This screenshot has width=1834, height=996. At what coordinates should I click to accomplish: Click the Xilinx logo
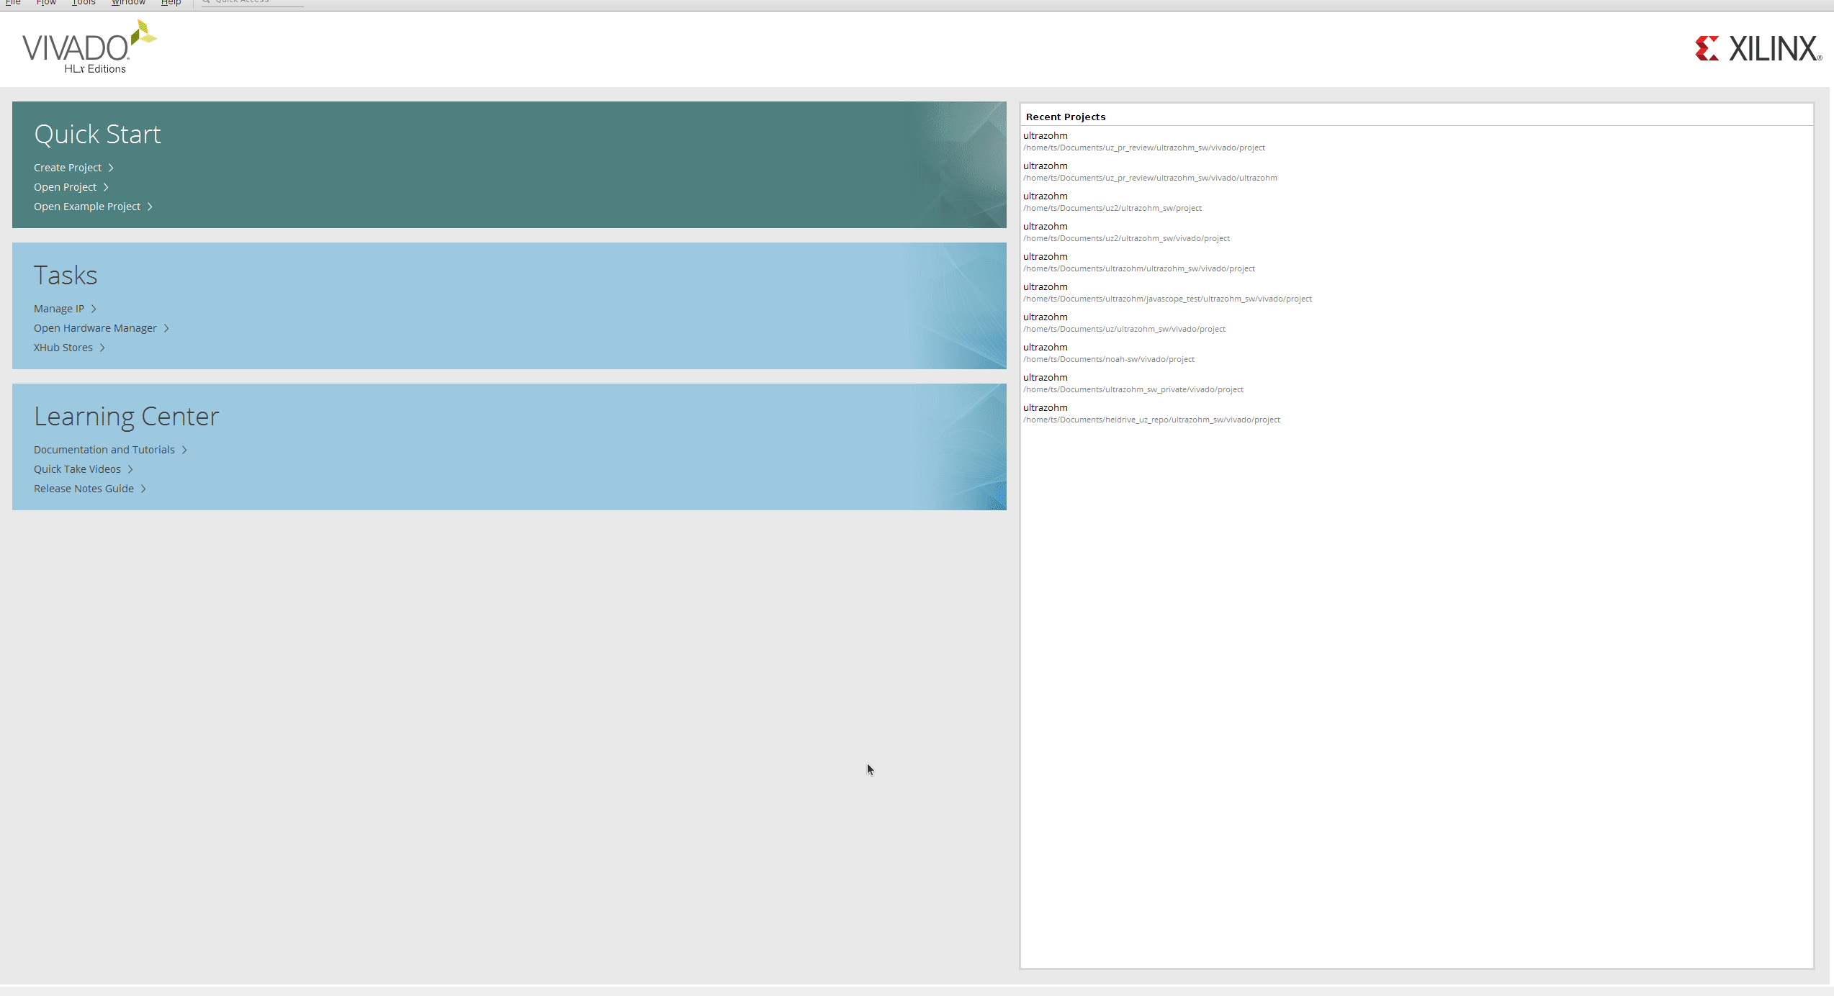point(1758,47)
